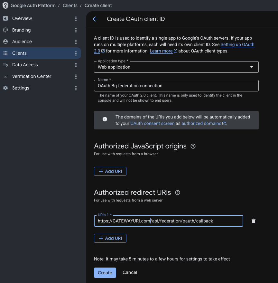This screenshot has width=278, height=283.
Task: Click the Create button
Action: [x=105, y=272]
